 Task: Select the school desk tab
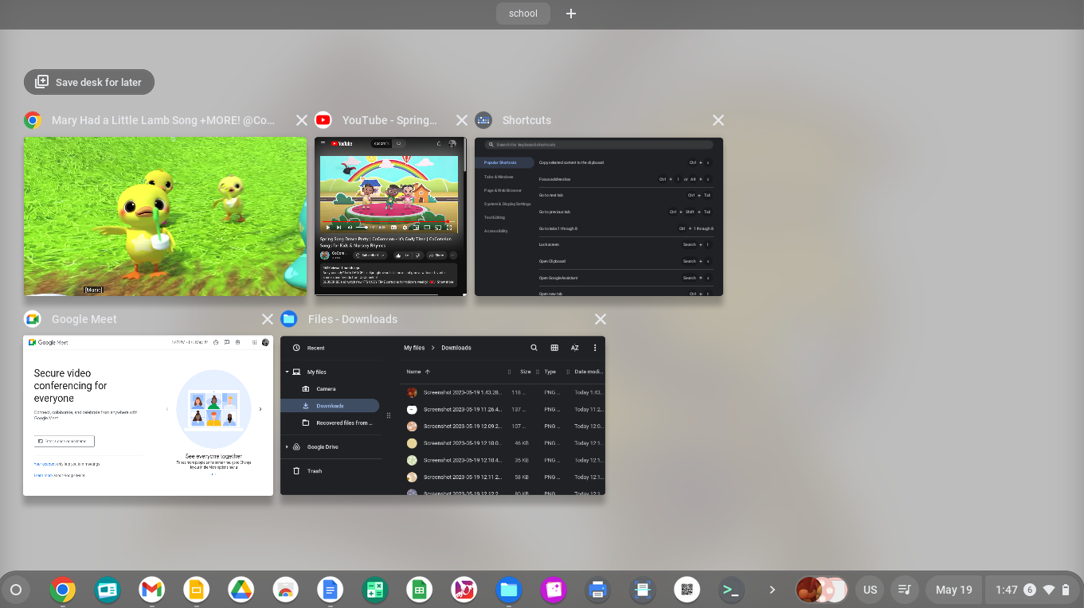click(x=523, y=14)
